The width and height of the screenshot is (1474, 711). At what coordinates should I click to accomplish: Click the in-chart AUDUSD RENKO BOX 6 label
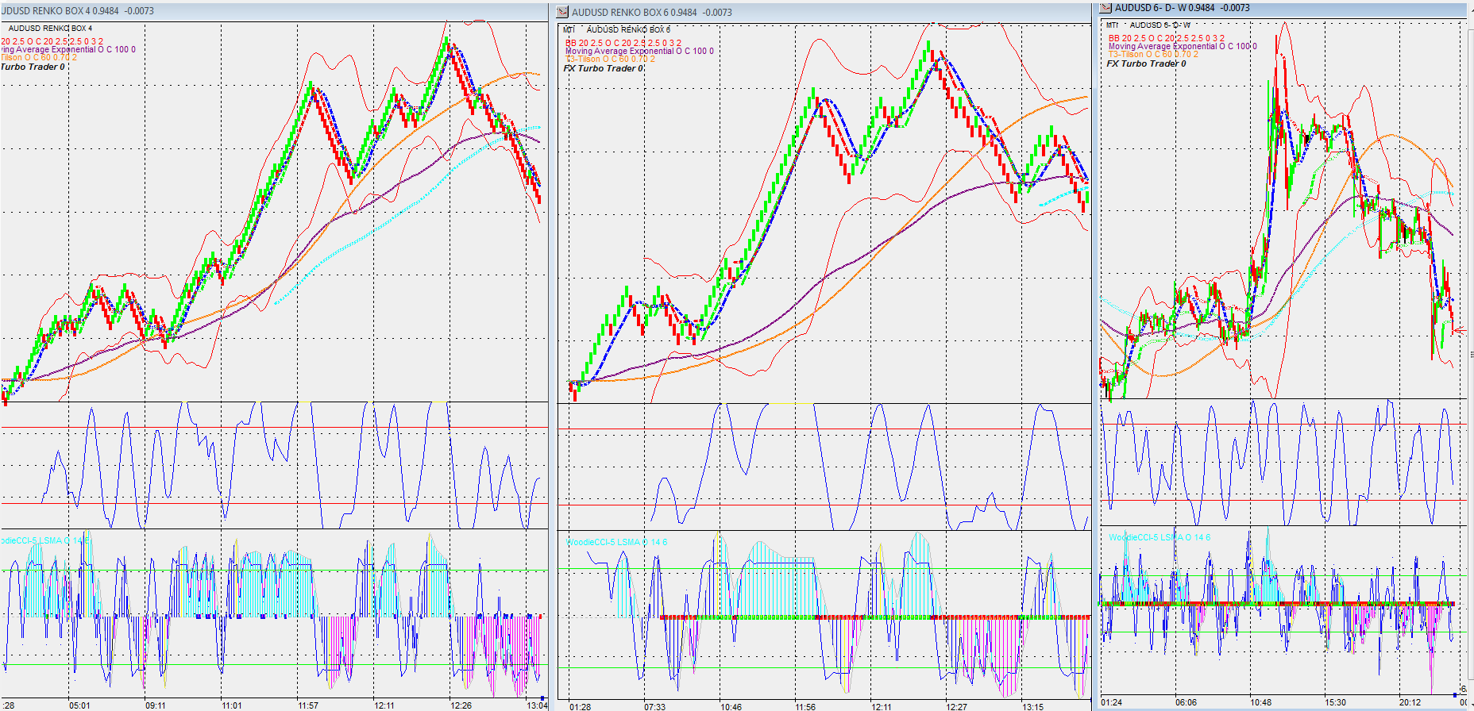[628, 30]
